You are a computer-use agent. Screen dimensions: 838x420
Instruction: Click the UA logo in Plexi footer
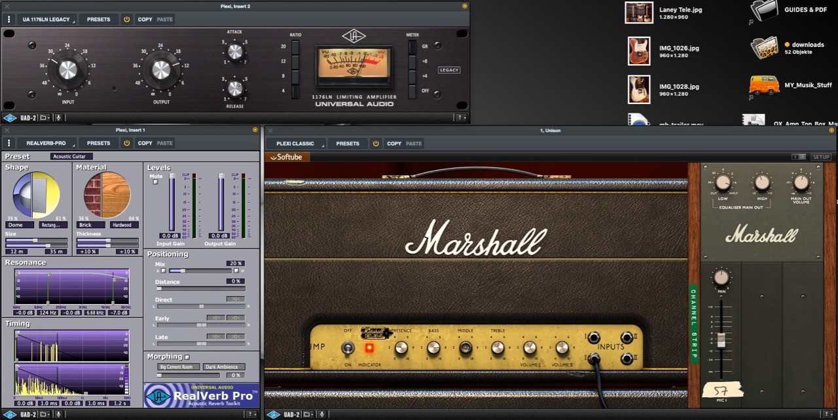[273, 414]
